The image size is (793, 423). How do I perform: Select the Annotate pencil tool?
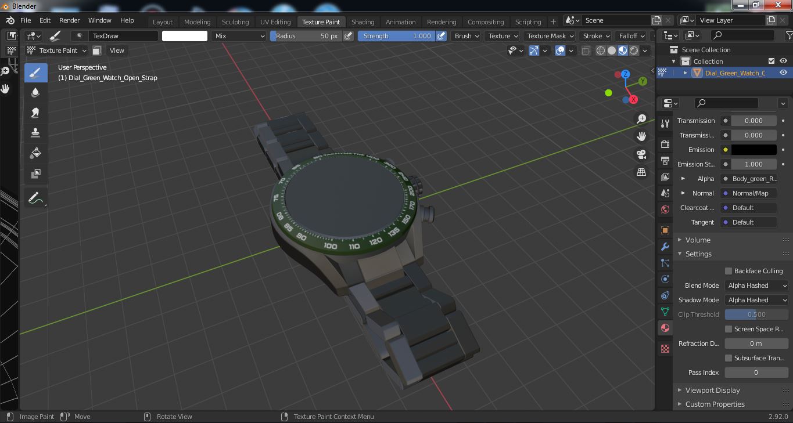[35, 198]
